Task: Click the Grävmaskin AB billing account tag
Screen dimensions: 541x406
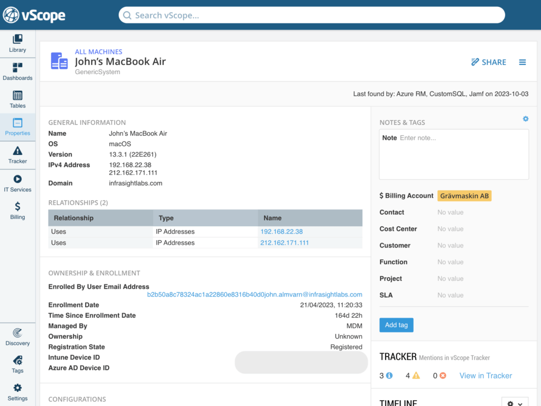Action: coord(464,196)
